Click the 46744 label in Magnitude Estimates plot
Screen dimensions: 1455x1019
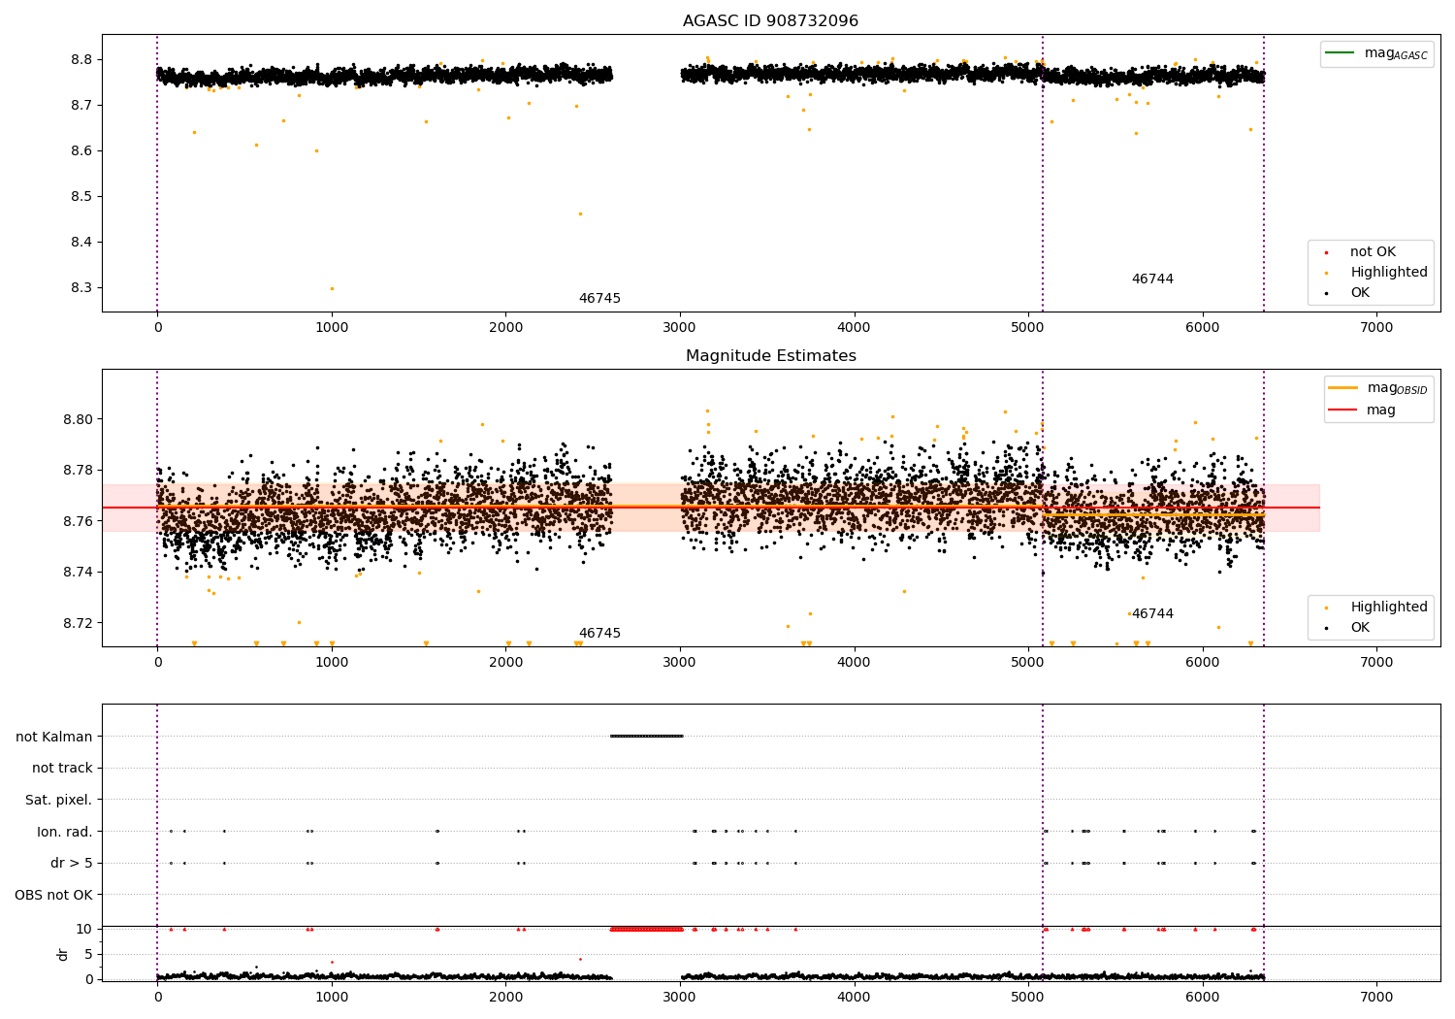point(1152,614)
